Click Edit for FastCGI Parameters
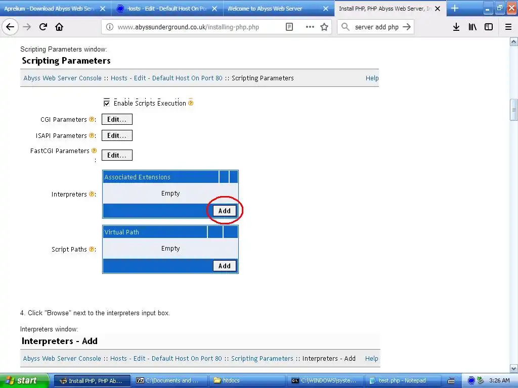The width and height of the screenshot is (518, 388). 117,155
